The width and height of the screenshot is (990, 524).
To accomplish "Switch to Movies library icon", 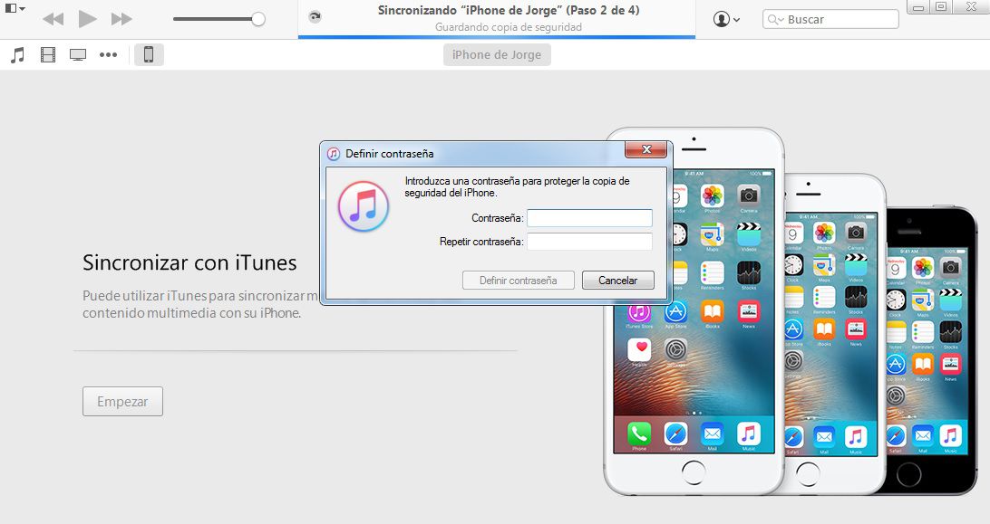I will tap(48, 55).
